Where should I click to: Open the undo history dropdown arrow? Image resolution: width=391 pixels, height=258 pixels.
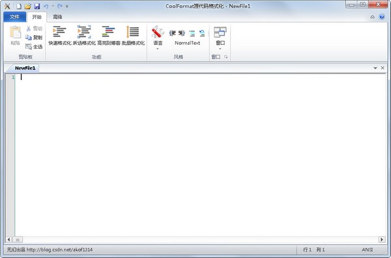53,6
